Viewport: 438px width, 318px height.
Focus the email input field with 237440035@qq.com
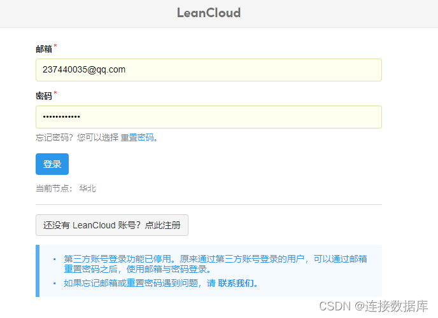coord(209,70)
